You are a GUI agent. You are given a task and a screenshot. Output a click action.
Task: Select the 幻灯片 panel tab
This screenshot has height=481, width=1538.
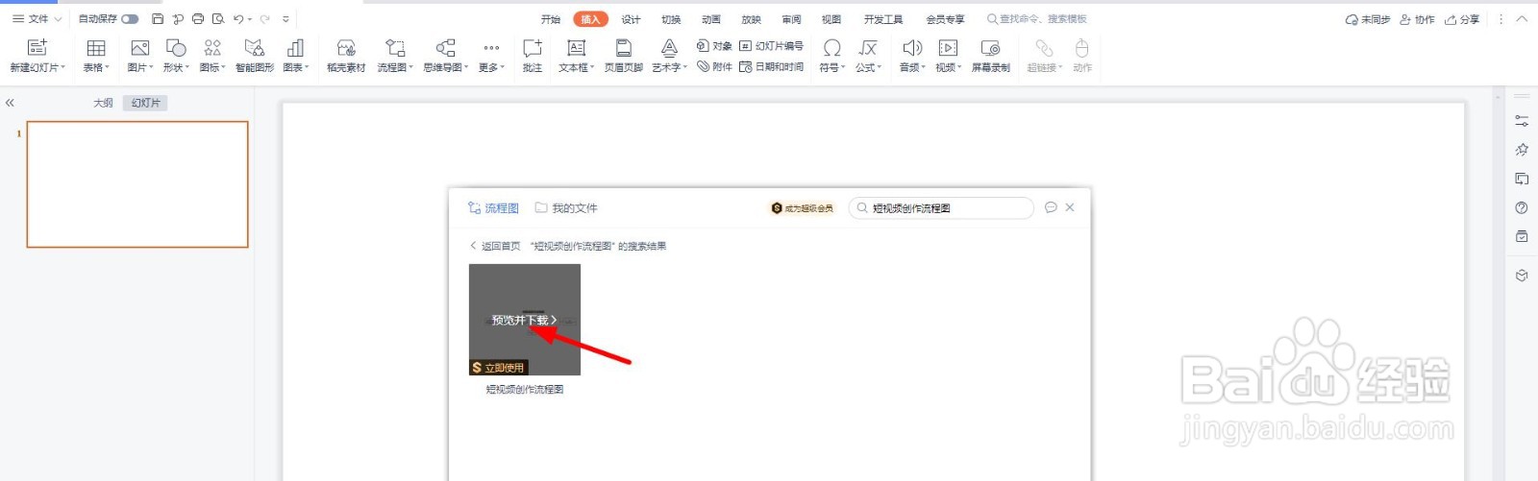[x=145, y=103]
